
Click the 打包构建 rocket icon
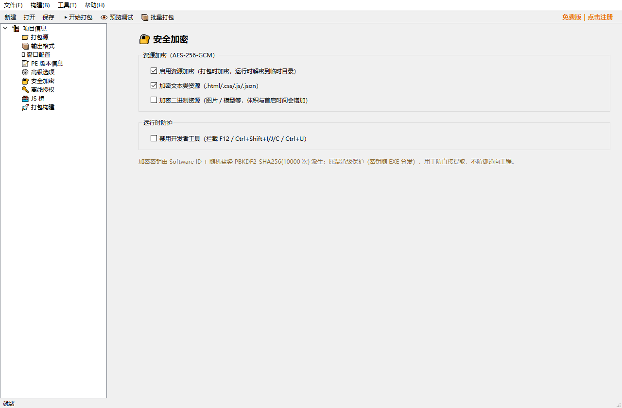pos(25,107)
